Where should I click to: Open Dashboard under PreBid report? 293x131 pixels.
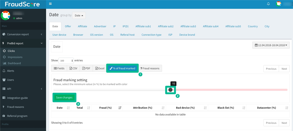coord(14,63)
